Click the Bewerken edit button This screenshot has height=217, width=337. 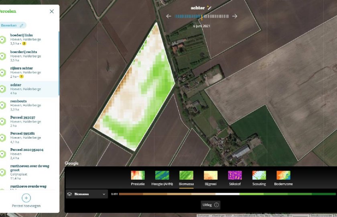click(12, 25)
